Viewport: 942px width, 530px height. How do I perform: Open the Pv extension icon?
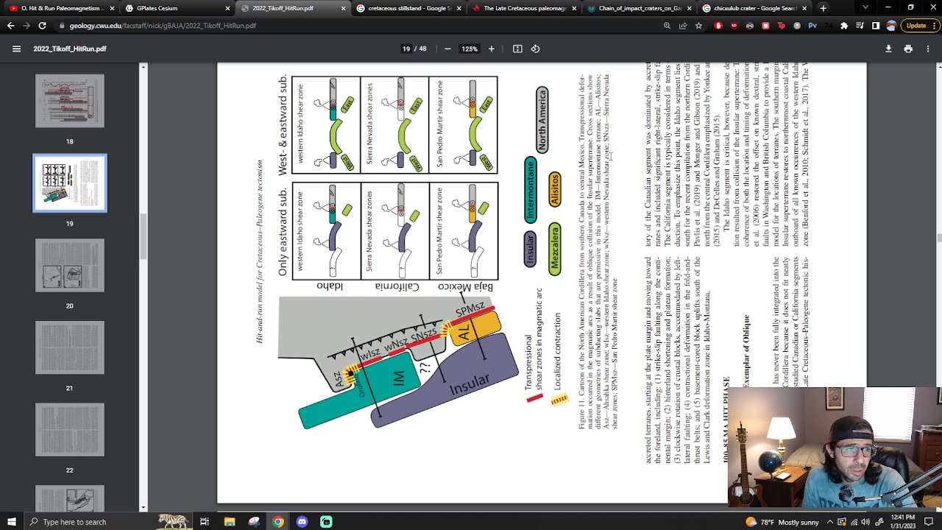click(x=812, y=25)
